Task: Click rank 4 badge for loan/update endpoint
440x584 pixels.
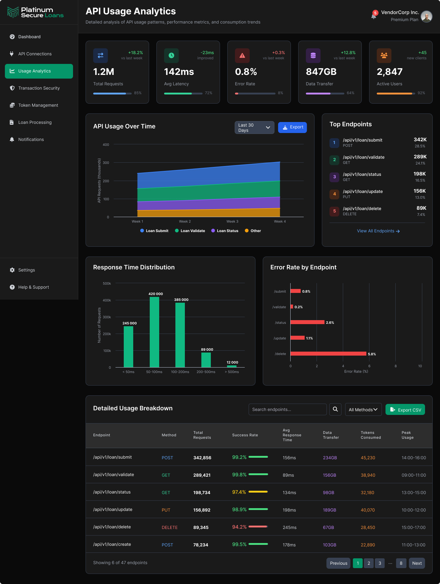Action: (x=334, y=194)
